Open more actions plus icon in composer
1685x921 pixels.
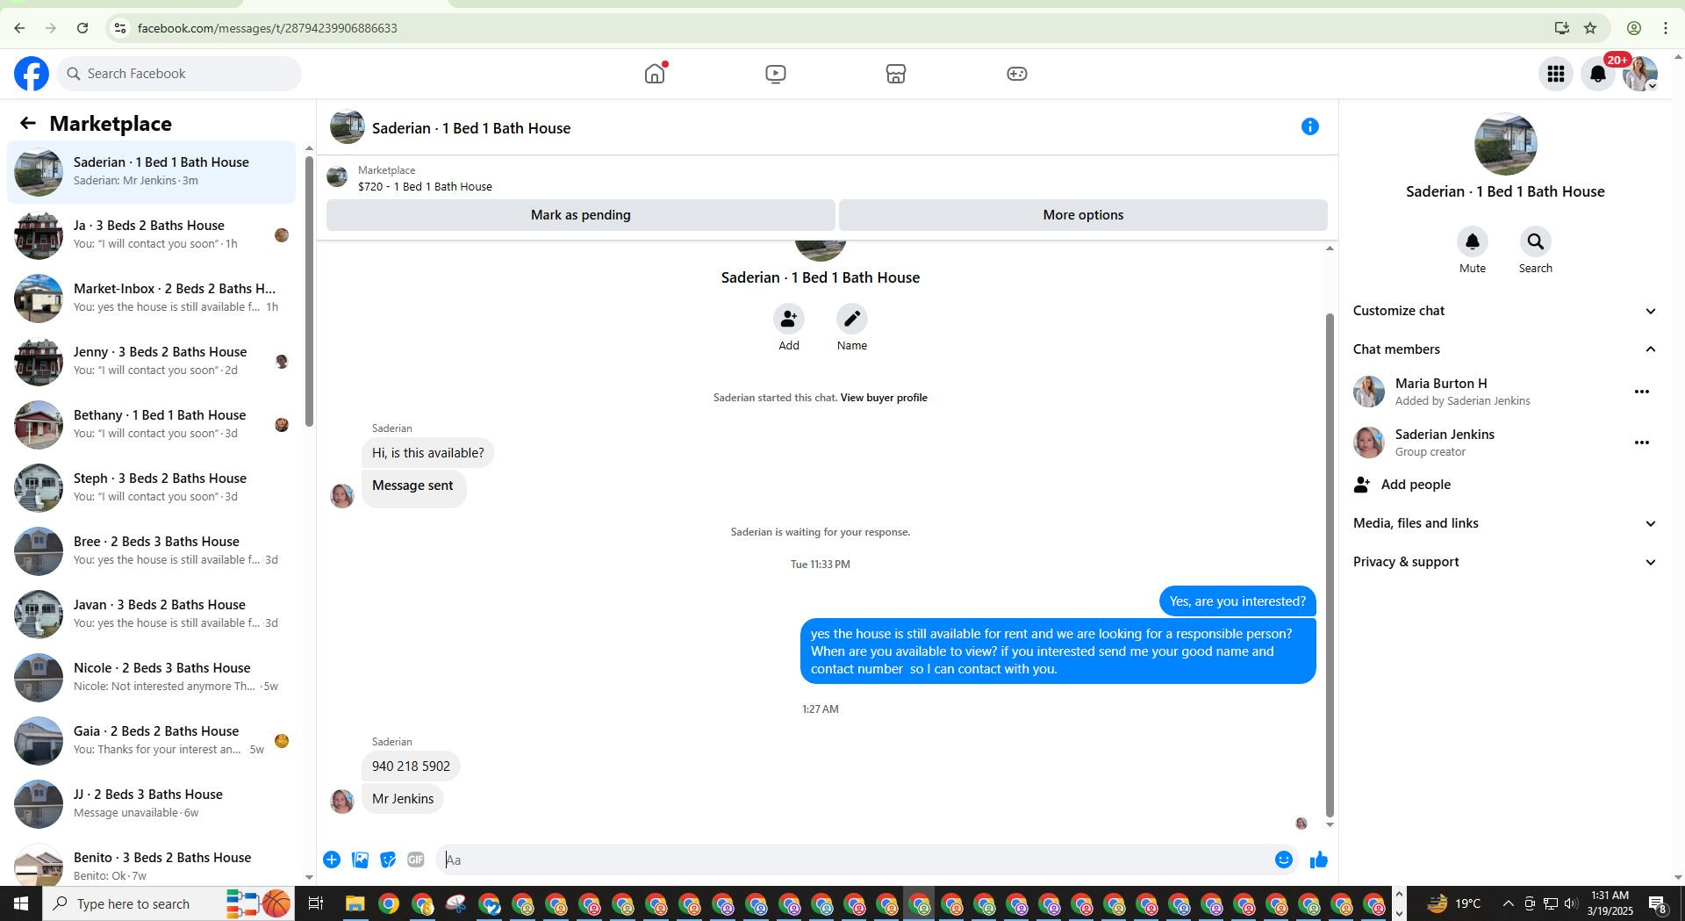coord(332,860)
